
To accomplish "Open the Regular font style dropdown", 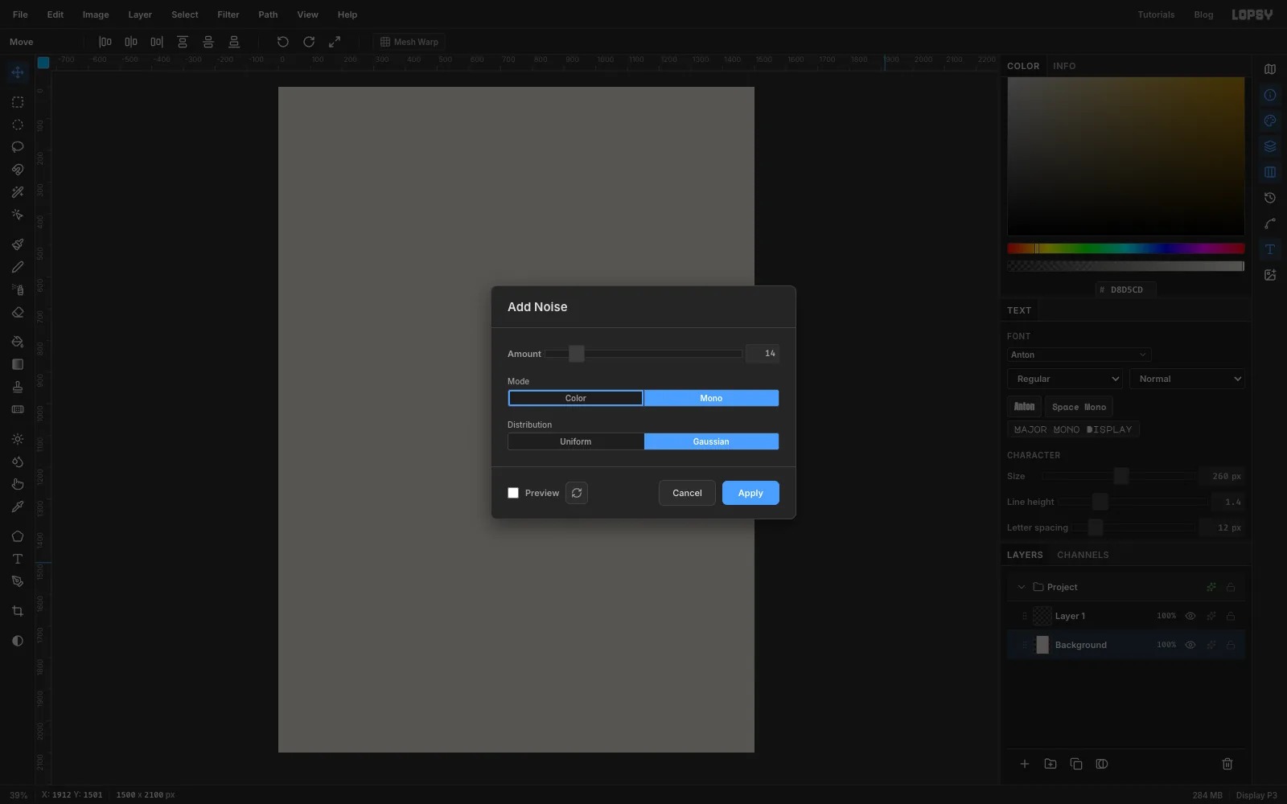I will click(x=1065, y=379).
